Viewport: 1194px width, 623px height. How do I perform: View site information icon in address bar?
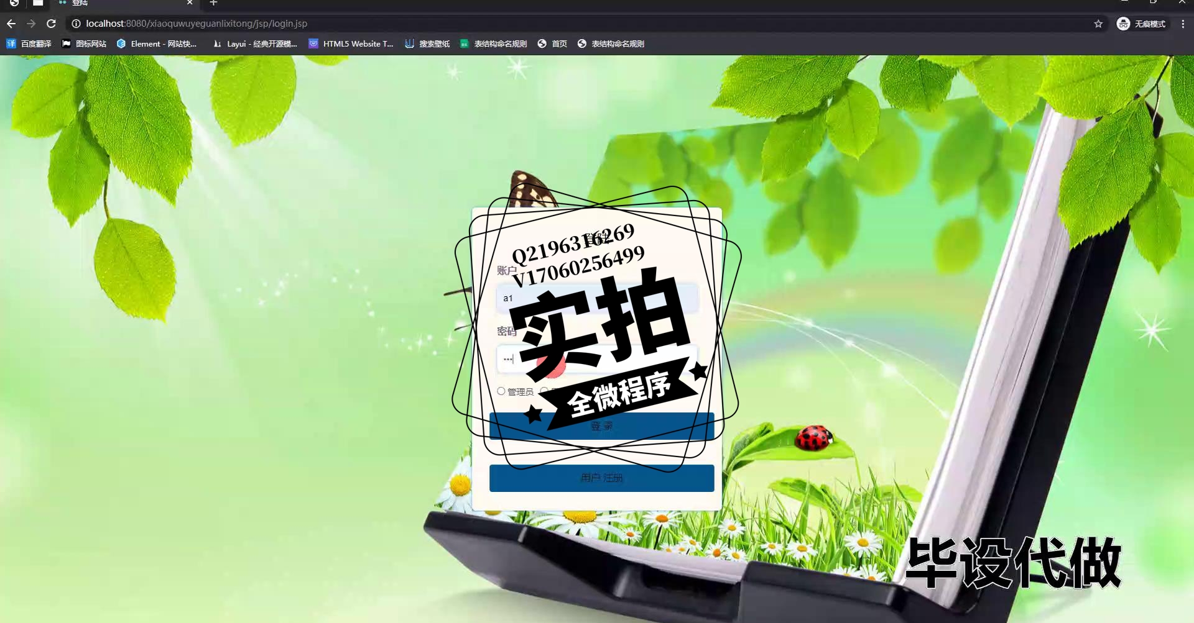[x=76, y=24]
